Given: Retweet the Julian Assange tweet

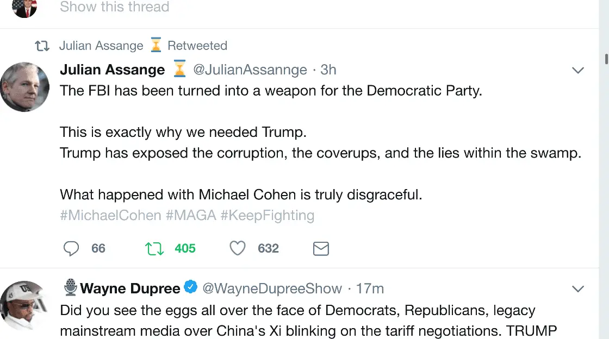Looking at the screenshot, I should pyautogui.click(x=154, y=249).
